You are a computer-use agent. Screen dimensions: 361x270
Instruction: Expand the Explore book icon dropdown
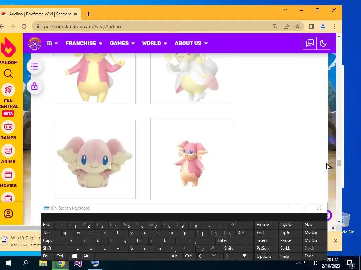pos(52,43)
